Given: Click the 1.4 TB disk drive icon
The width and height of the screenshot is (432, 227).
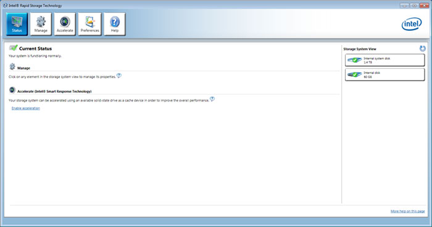Looking at the screenshot, I should 354,60.
